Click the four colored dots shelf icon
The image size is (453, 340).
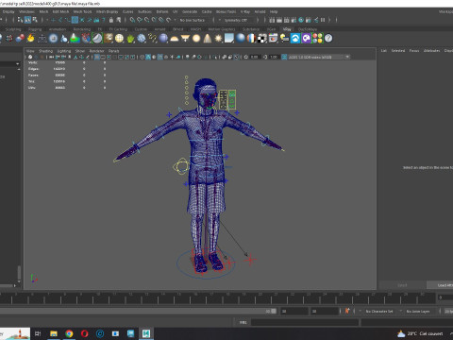(x=317, y=39)
